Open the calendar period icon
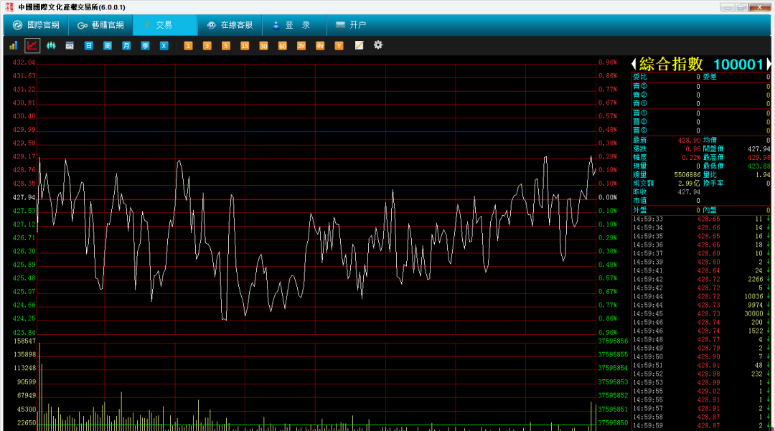This screenshot has height=431, width=775. [x=70, y=45]
